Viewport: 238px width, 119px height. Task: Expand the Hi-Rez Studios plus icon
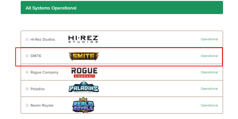point(27,39)
